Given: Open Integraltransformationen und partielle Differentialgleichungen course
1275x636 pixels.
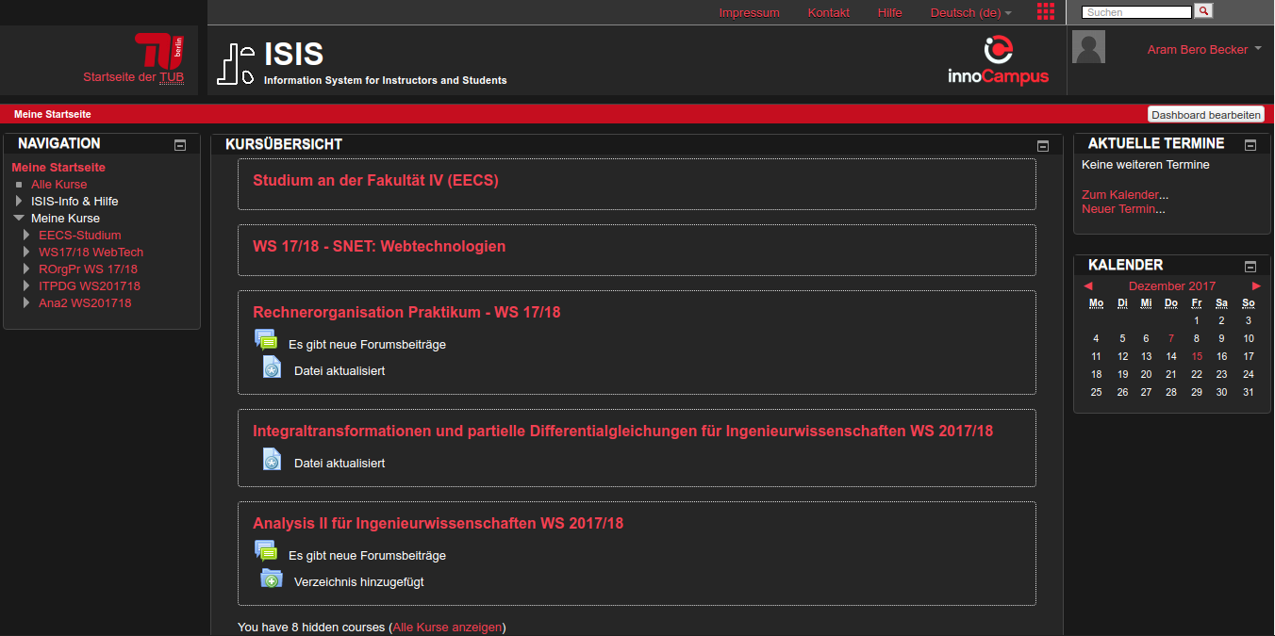Looking at the screenshot, I should pyautogui.click(x=622, y=431).
